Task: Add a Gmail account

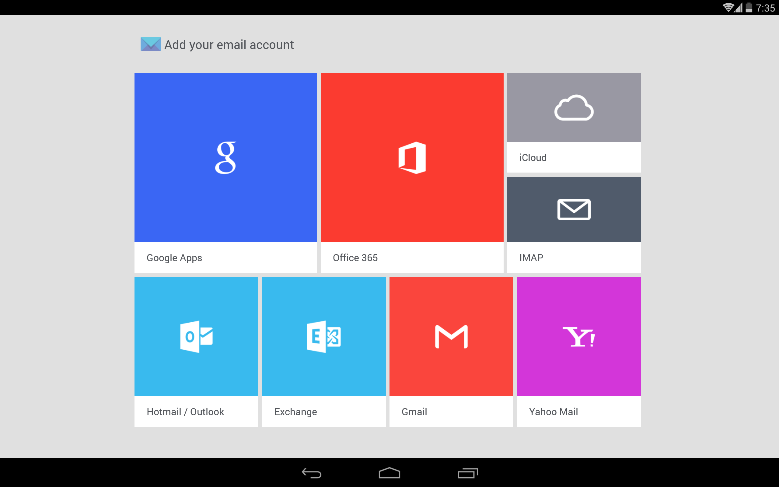Action: (x=451, y=351)
